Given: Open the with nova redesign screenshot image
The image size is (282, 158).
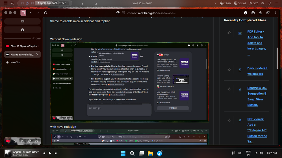Looking at the screenshot, I should coord(130,137).
